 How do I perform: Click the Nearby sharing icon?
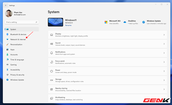pyautogui.click(x=52, y=89)
